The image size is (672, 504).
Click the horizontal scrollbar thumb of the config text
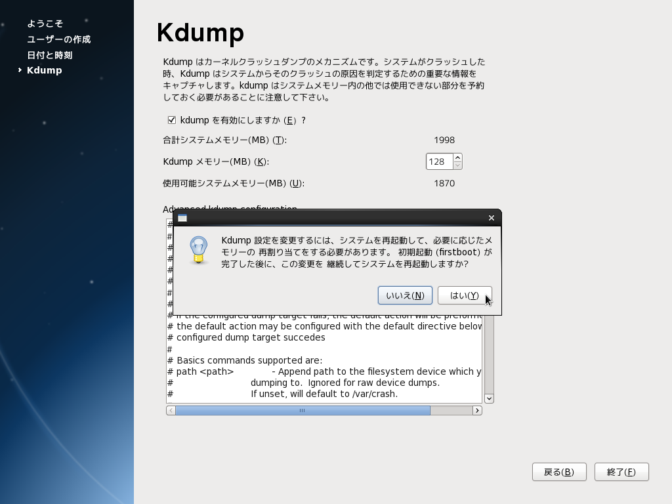(303, 411)
